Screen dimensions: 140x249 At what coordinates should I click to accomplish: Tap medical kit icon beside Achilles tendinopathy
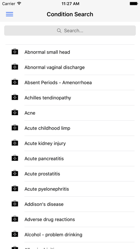pos(15,97)
